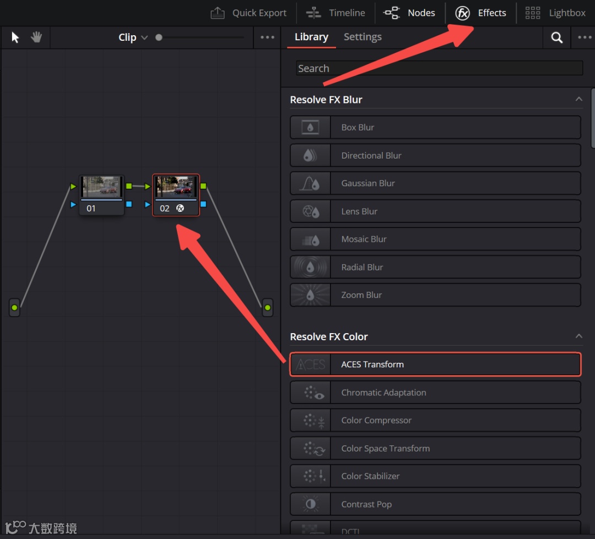Click the Zoom Blur effect icon

310,295
